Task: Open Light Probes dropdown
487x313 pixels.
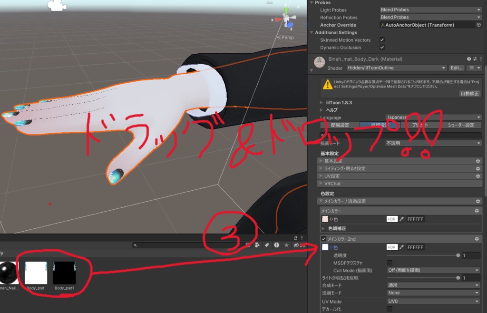Action: click(431, 10)
